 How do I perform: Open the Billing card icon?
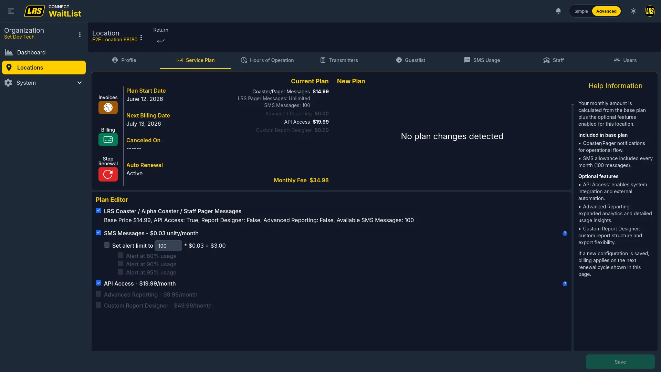(x=108, y=139)
